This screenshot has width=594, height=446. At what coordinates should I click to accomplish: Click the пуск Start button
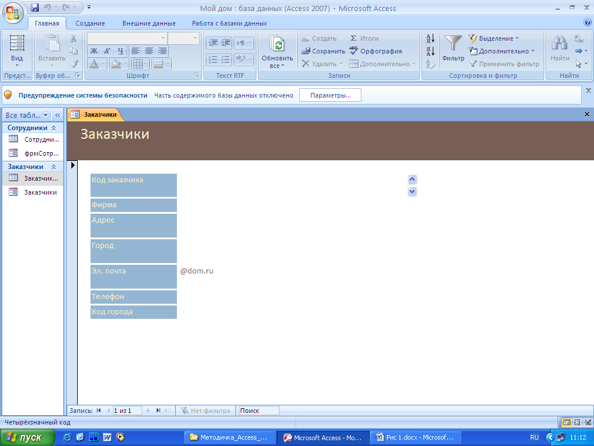pos(27,437)
